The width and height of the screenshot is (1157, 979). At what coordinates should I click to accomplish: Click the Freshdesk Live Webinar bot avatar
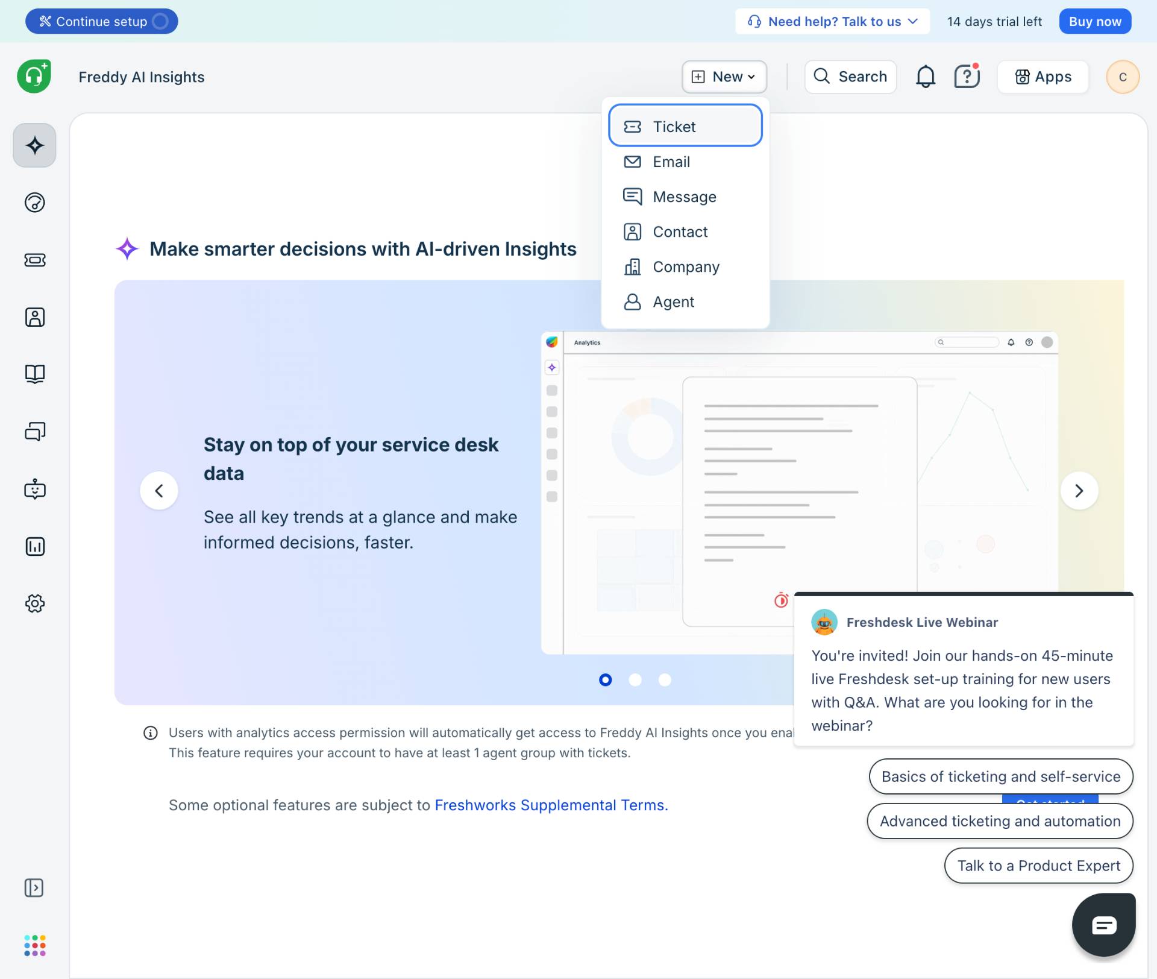coord(824,622)
